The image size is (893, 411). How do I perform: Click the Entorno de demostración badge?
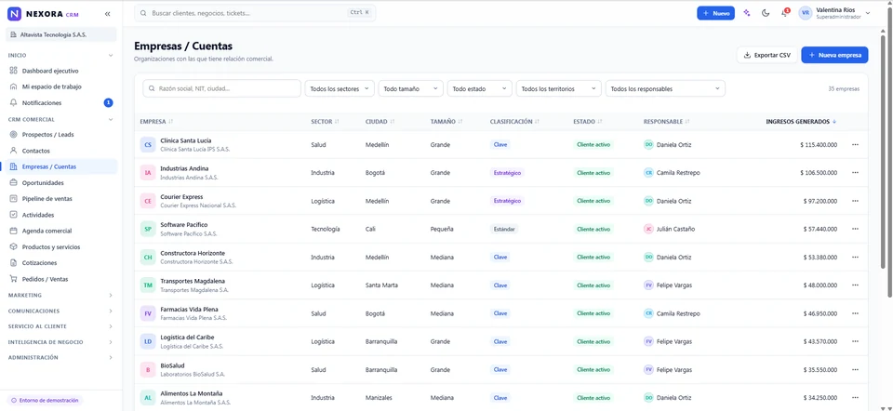(45, 400)
